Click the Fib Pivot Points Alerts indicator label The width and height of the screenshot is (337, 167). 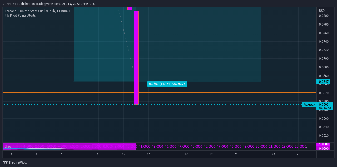point(20,16)
